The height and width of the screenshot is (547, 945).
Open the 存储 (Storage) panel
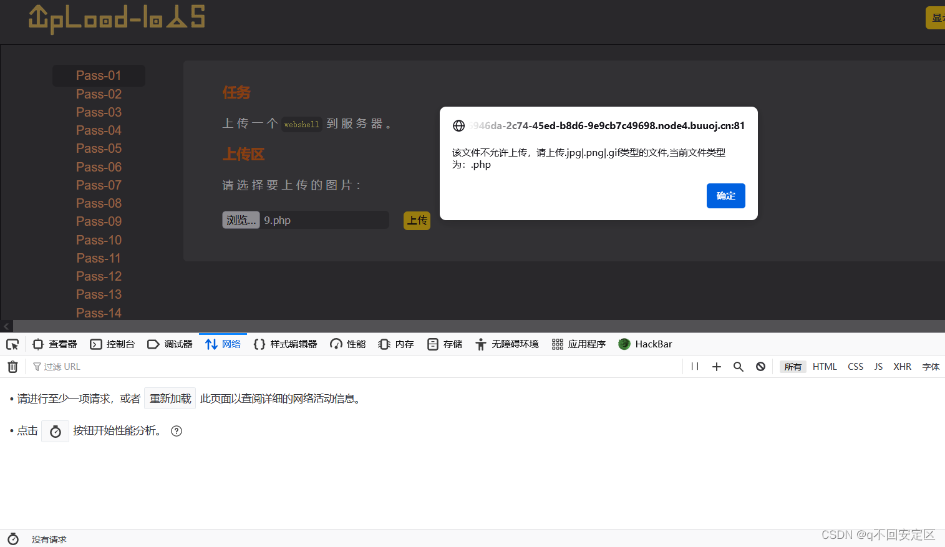pos(444,344)
